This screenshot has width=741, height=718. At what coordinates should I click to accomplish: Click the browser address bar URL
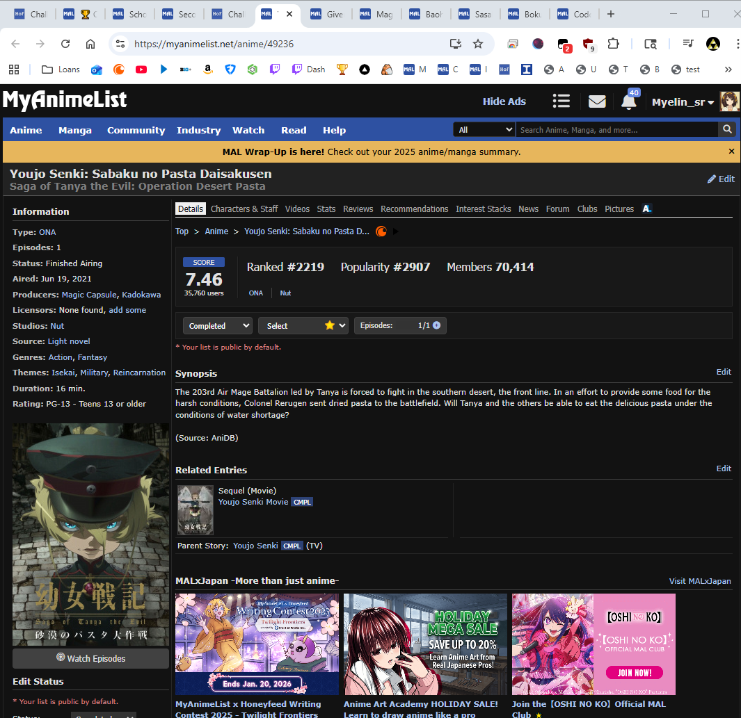[214, 44]
